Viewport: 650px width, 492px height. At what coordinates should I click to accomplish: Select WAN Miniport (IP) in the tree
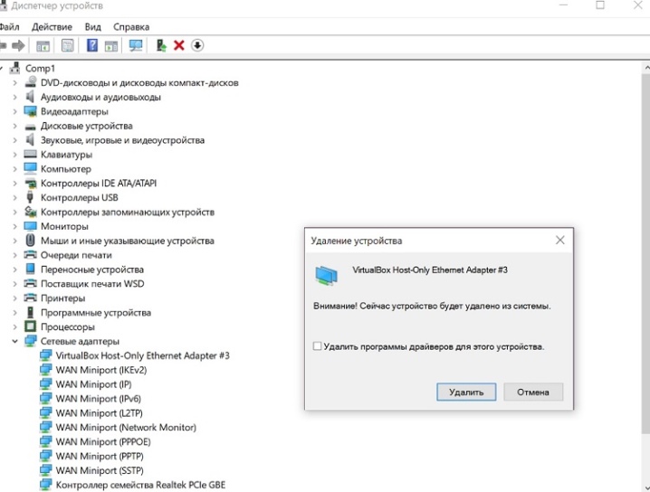(x=93, y=383)
